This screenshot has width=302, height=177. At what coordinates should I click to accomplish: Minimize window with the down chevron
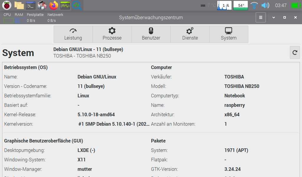[273, 17]
